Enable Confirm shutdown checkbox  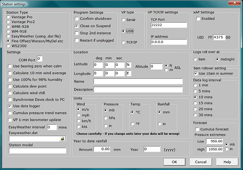[x=77, y=19]
